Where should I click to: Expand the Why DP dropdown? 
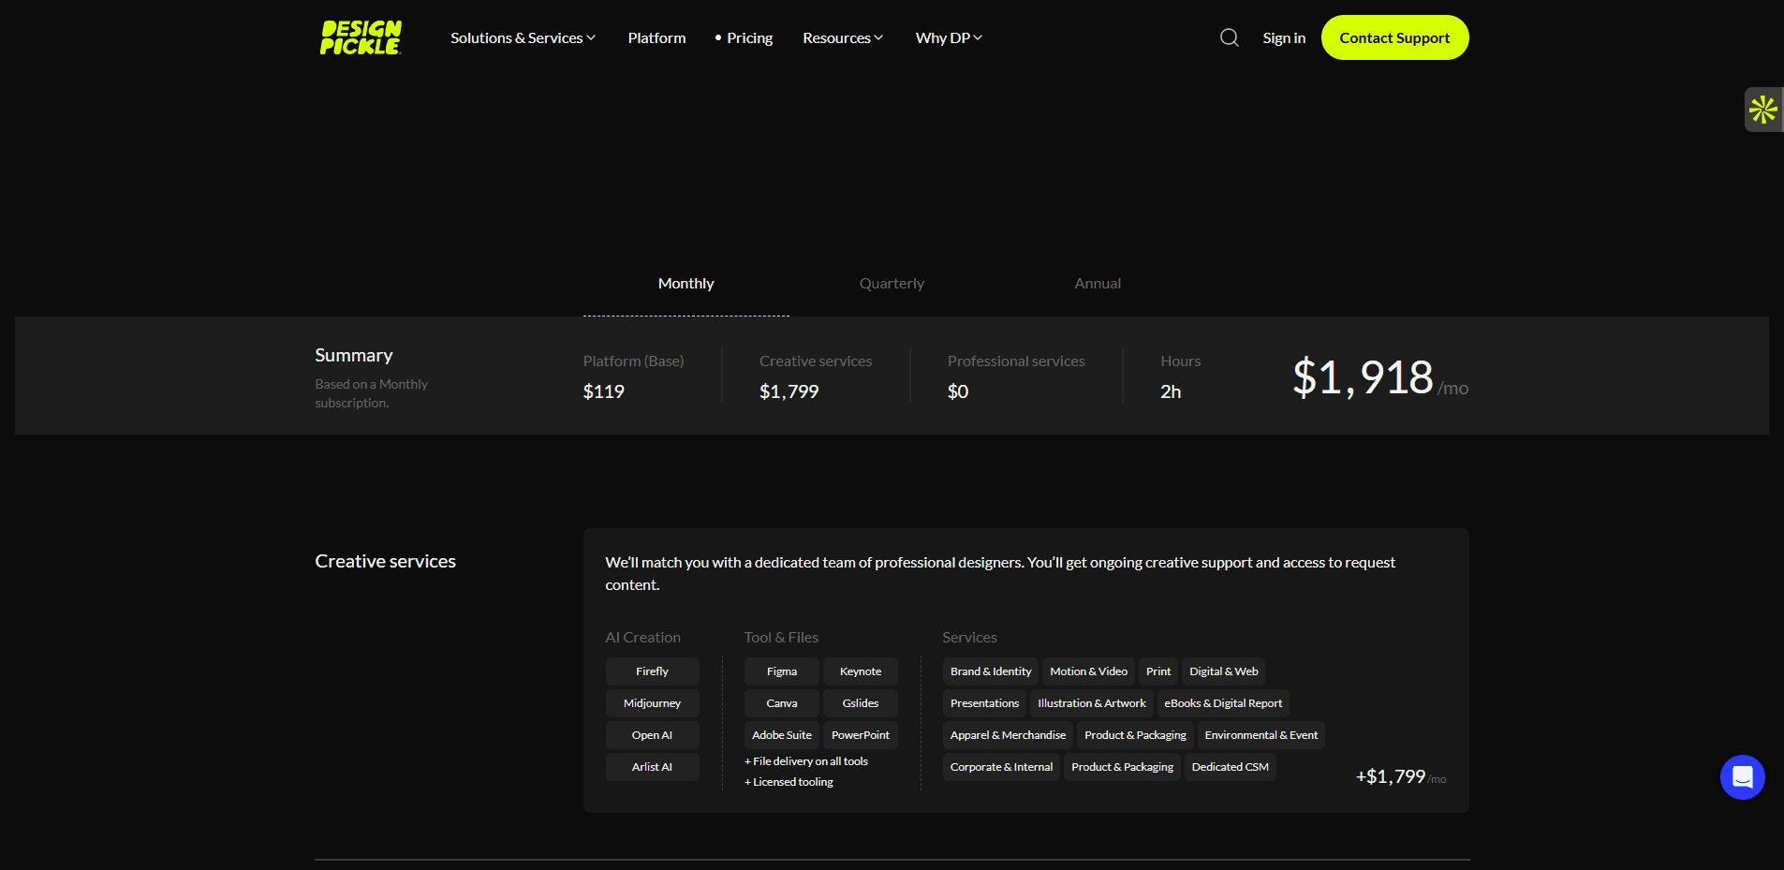(x=948, y=37)
